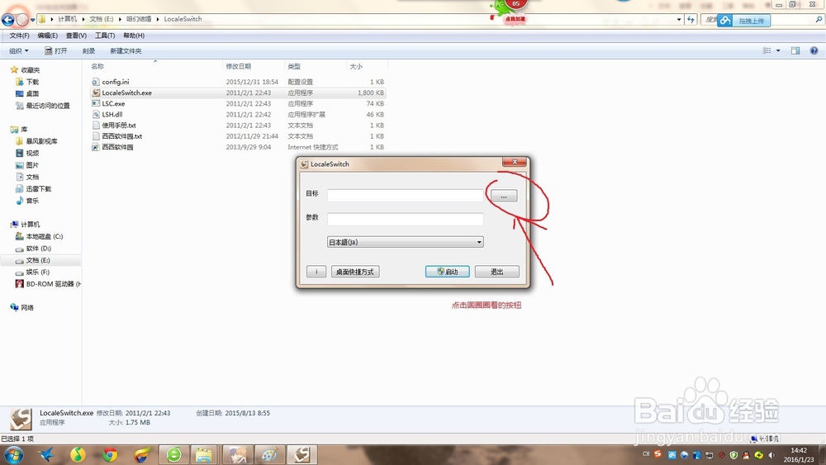
Task: Select 收藏夹 favorites in the sidebar
Action: click(x=30, y=70)
